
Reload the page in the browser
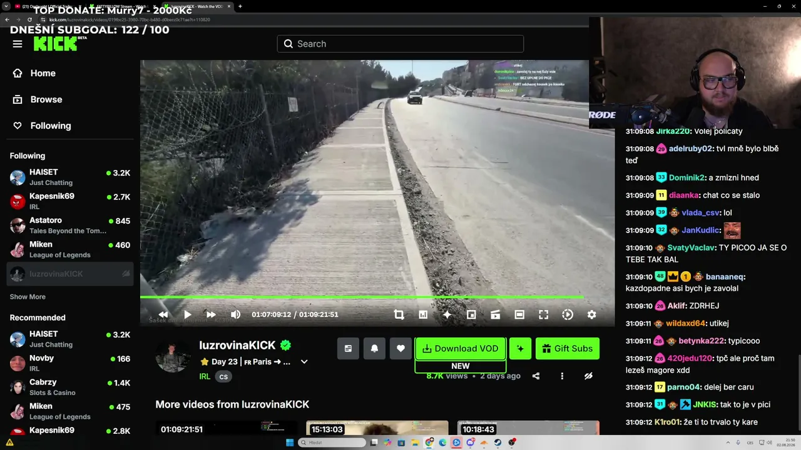click(29, 19)
